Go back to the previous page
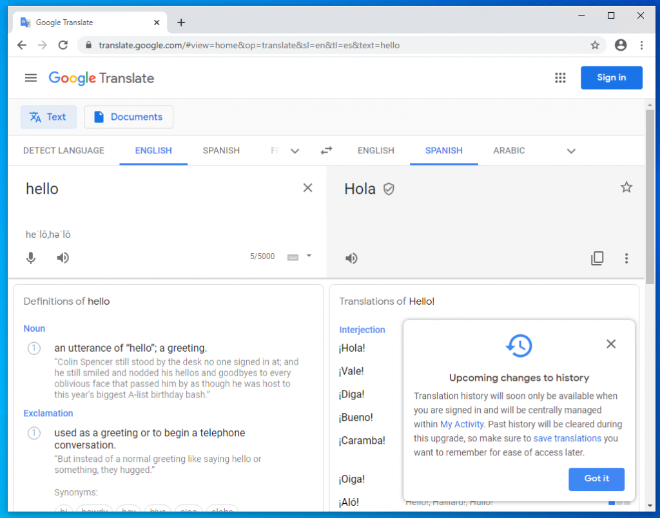This screenshot has height=518, width=660. (22, 45)
